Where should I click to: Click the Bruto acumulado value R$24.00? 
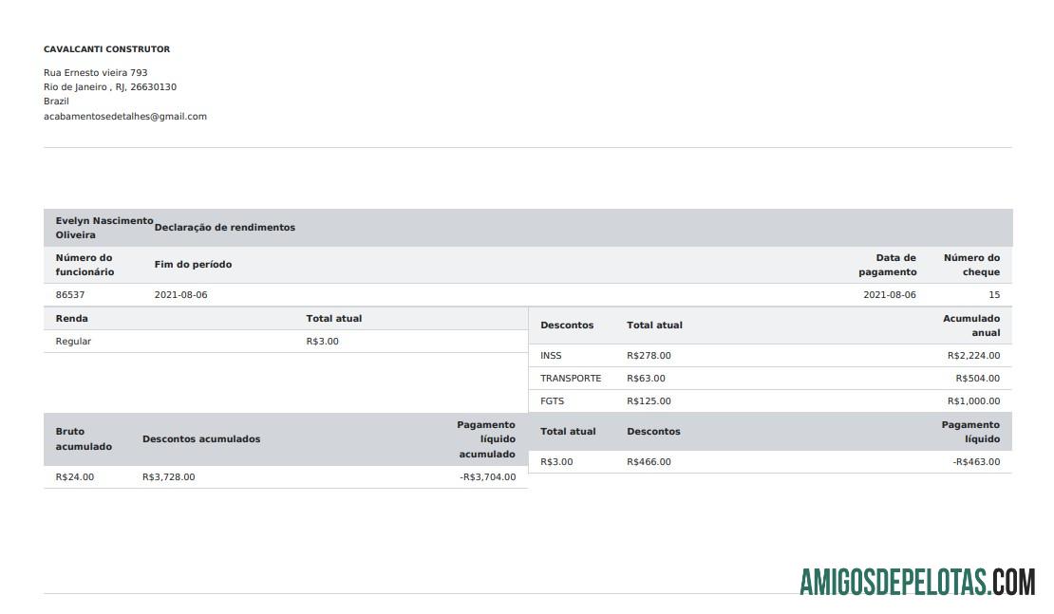point(75,477)
